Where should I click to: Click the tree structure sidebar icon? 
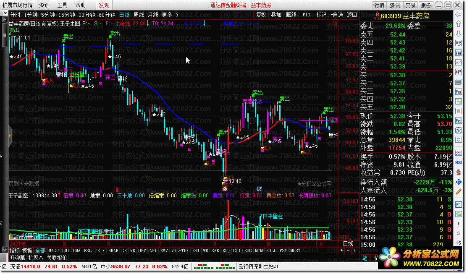click(458, 102)
